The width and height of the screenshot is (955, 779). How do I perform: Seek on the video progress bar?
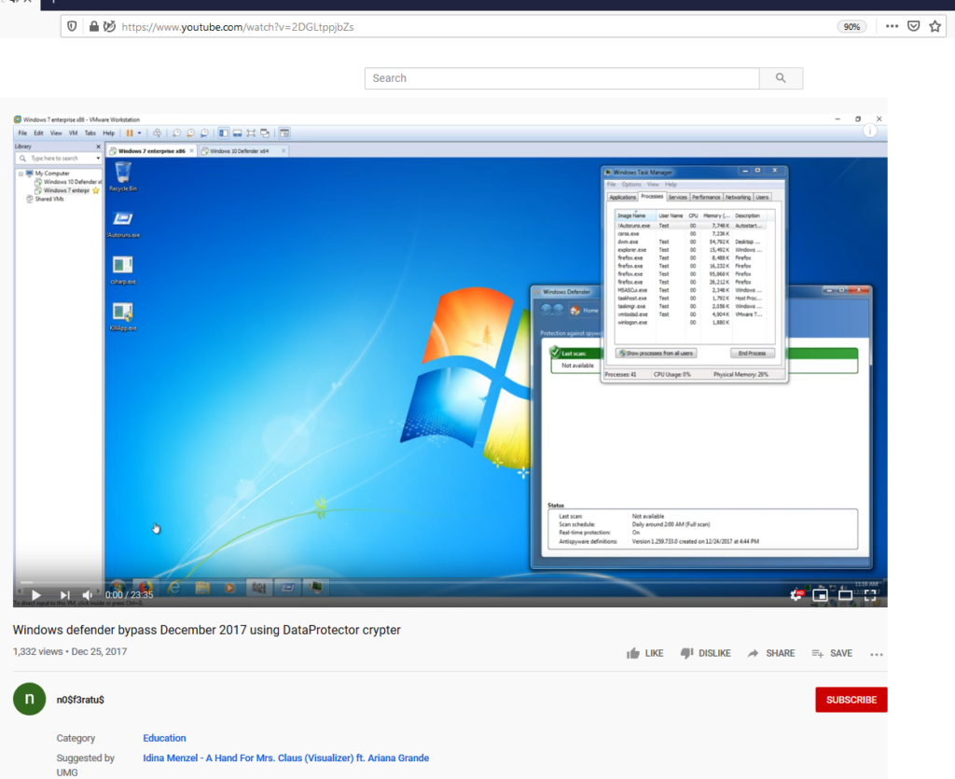(450, 581)
